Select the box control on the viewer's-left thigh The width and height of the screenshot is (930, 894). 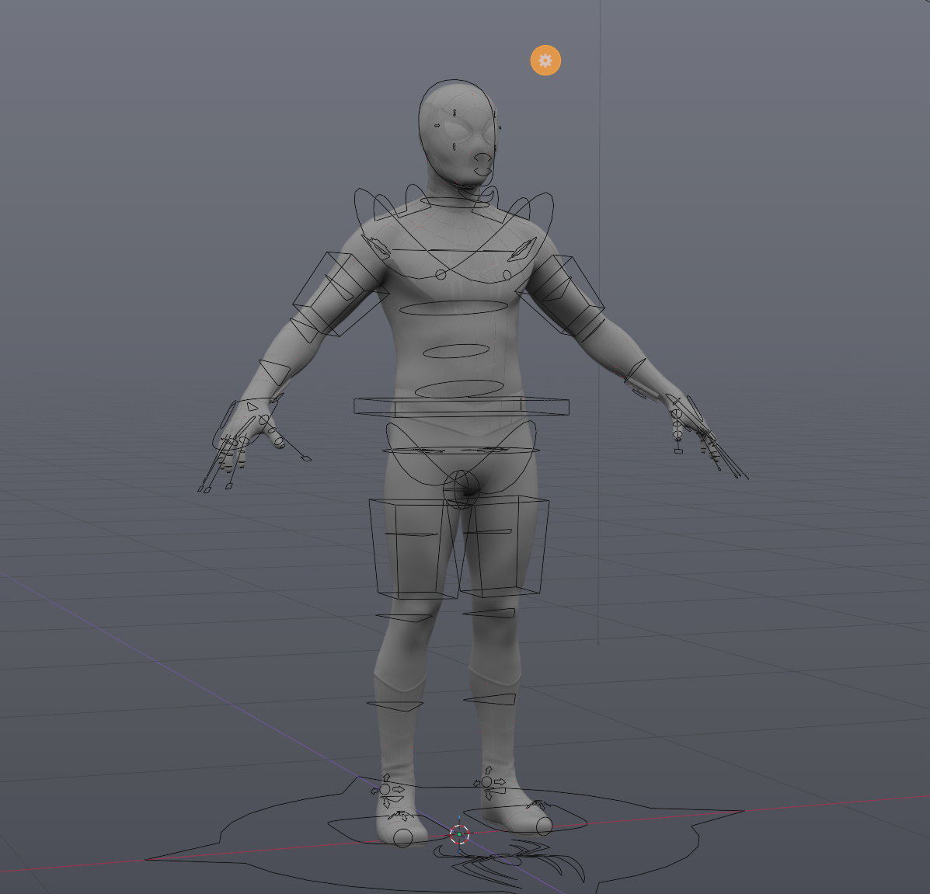pos(413,548)
